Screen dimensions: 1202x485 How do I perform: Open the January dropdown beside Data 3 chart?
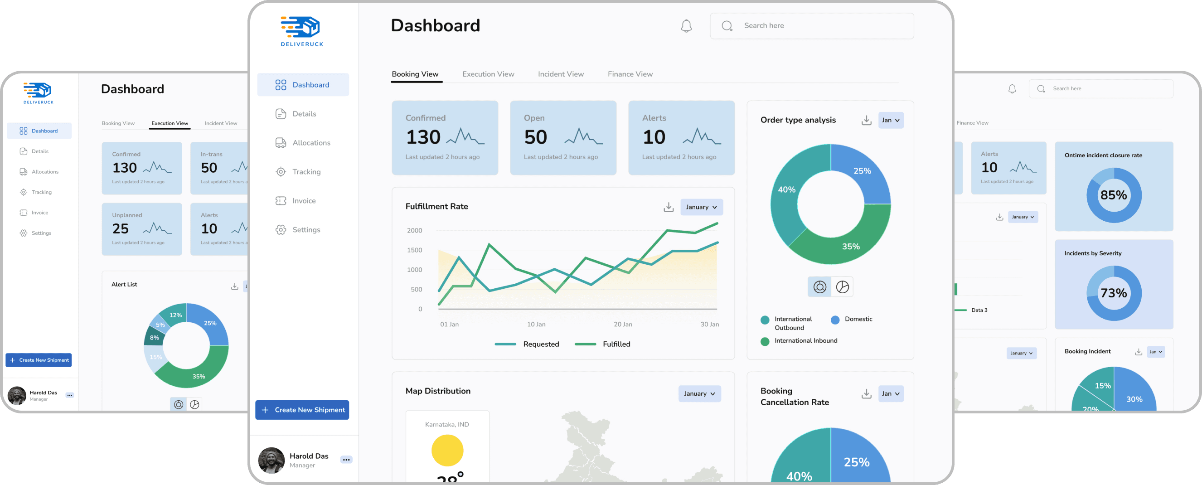tap(1023, 217)
